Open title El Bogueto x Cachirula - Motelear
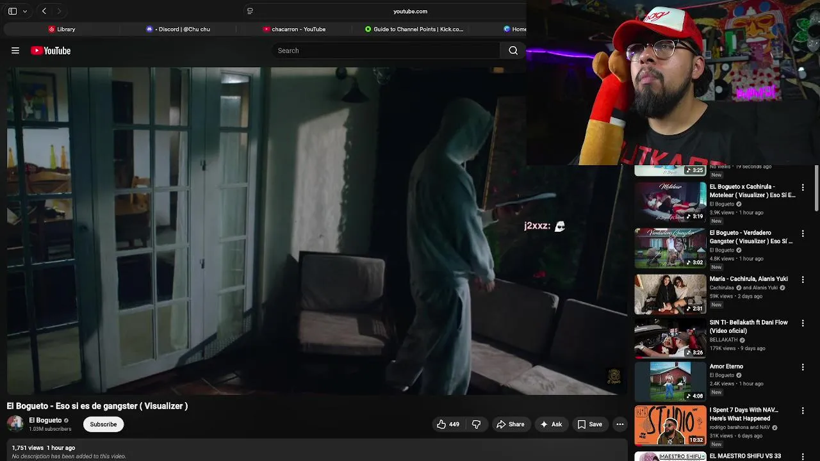This screenshot has width=820, height=461. tap(752, 191)
